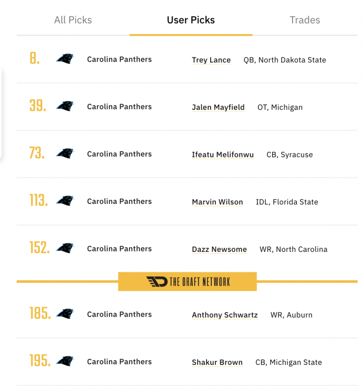Open Anthony Schwartz player link

225,315
